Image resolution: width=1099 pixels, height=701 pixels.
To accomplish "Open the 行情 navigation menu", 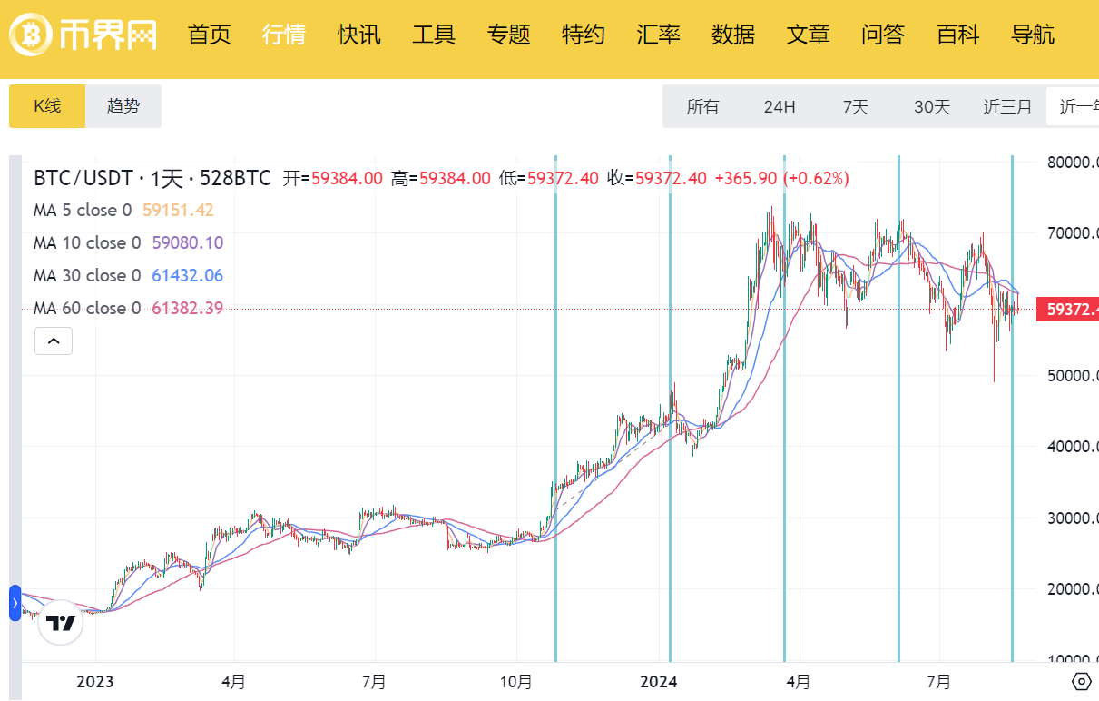I will pos(283,35).
